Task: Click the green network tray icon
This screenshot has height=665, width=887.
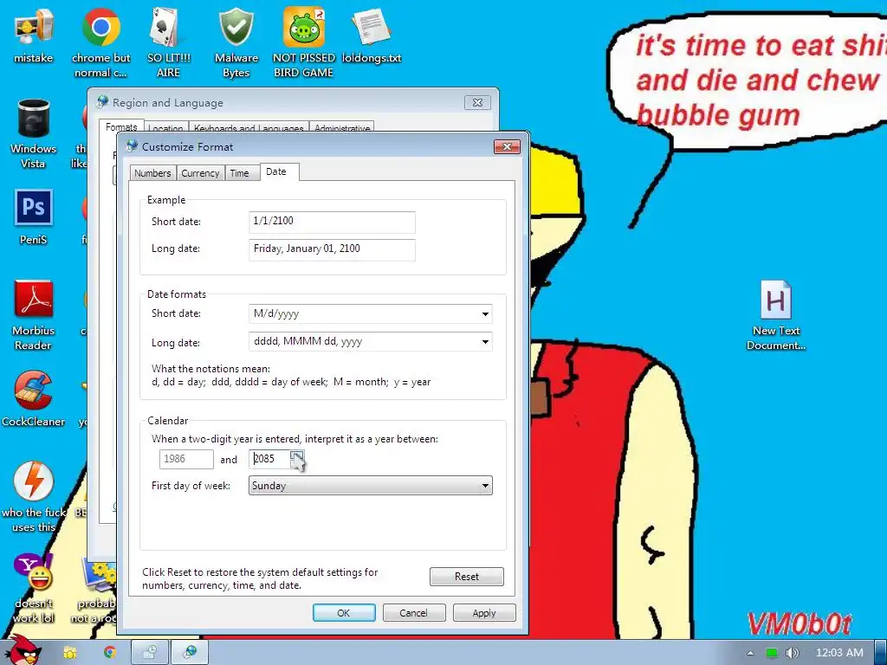Action: point(771,653)
